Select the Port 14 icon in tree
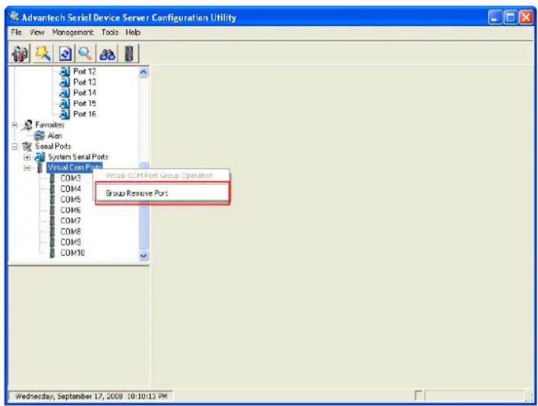This screenshot has height=406, width=538. (64, 93)
